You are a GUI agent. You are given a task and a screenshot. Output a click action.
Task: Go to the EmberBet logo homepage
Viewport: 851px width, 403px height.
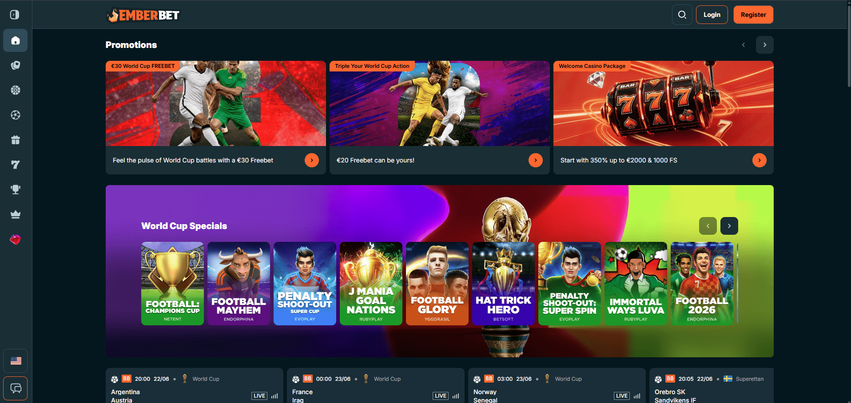[143, 15]
